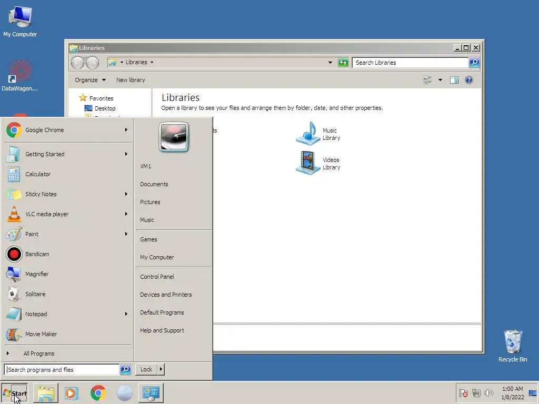Click the Lock button
Image resolution: width=539 pixels, height=404 pixels.
[146, 369]
